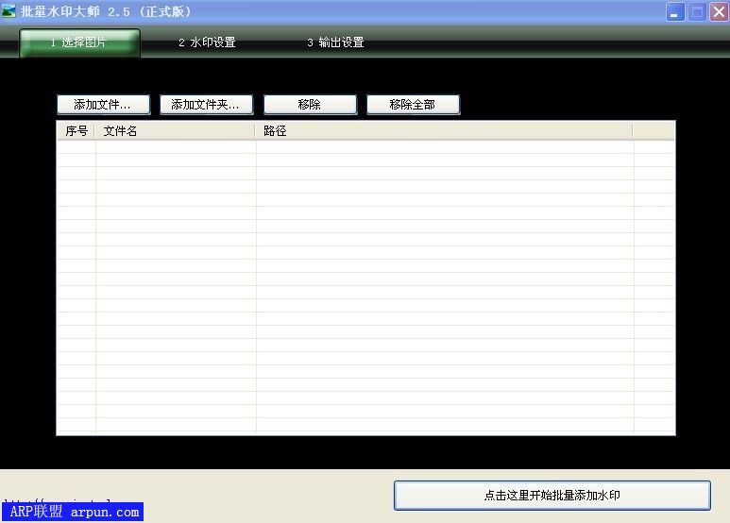Click the blank column header right of 路径
Screen dimensions: 730x523
654,131
